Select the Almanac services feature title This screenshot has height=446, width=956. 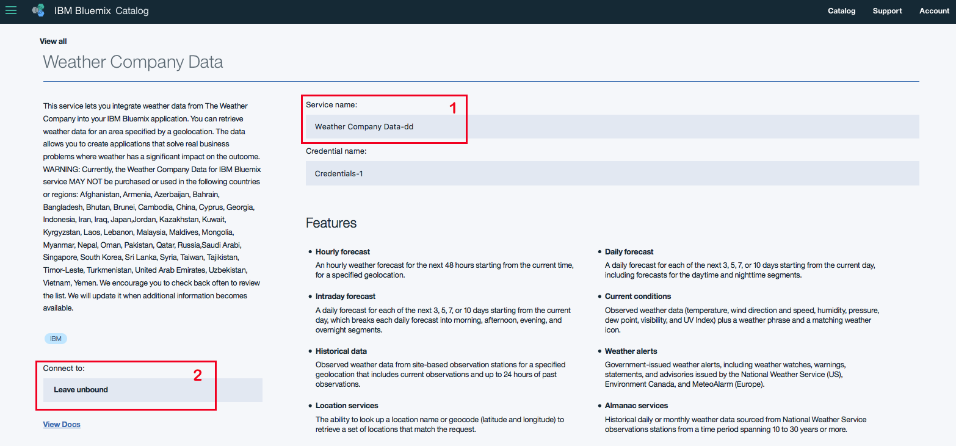pos(637,406)
